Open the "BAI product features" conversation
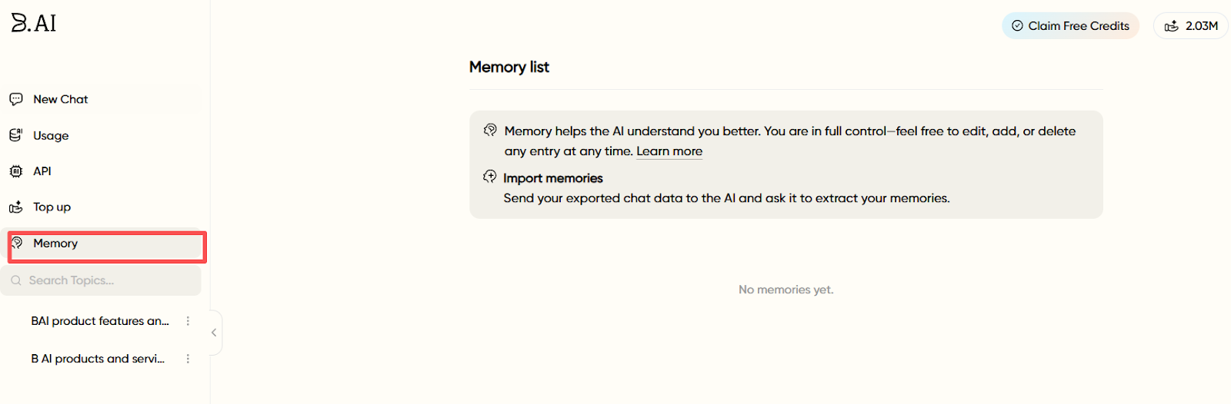This screenshot has height=404, width=1231. [99, 321]
